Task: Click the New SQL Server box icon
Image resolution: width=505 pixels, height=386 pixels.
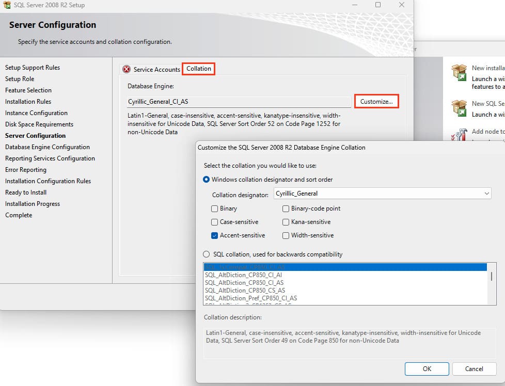Action: (459, 108)
